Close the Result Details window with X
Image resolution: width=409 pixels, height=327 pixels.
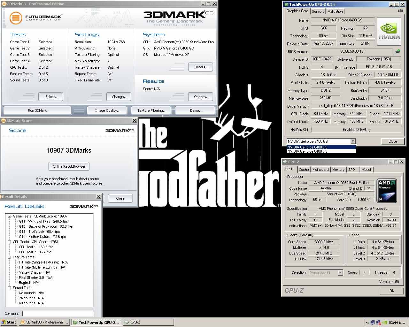pyautogui.click(x=99, y=197)
